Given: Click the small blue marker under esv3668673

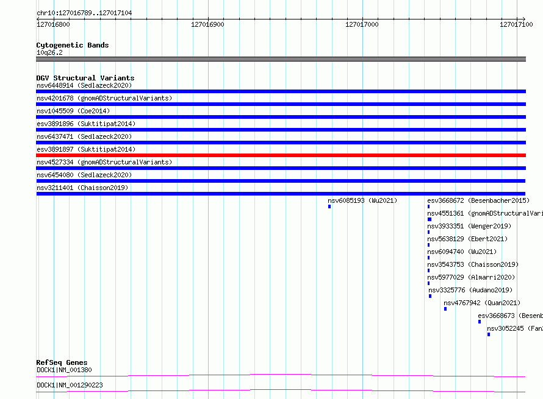Looking at the screenshot, I should pos(480,322).
